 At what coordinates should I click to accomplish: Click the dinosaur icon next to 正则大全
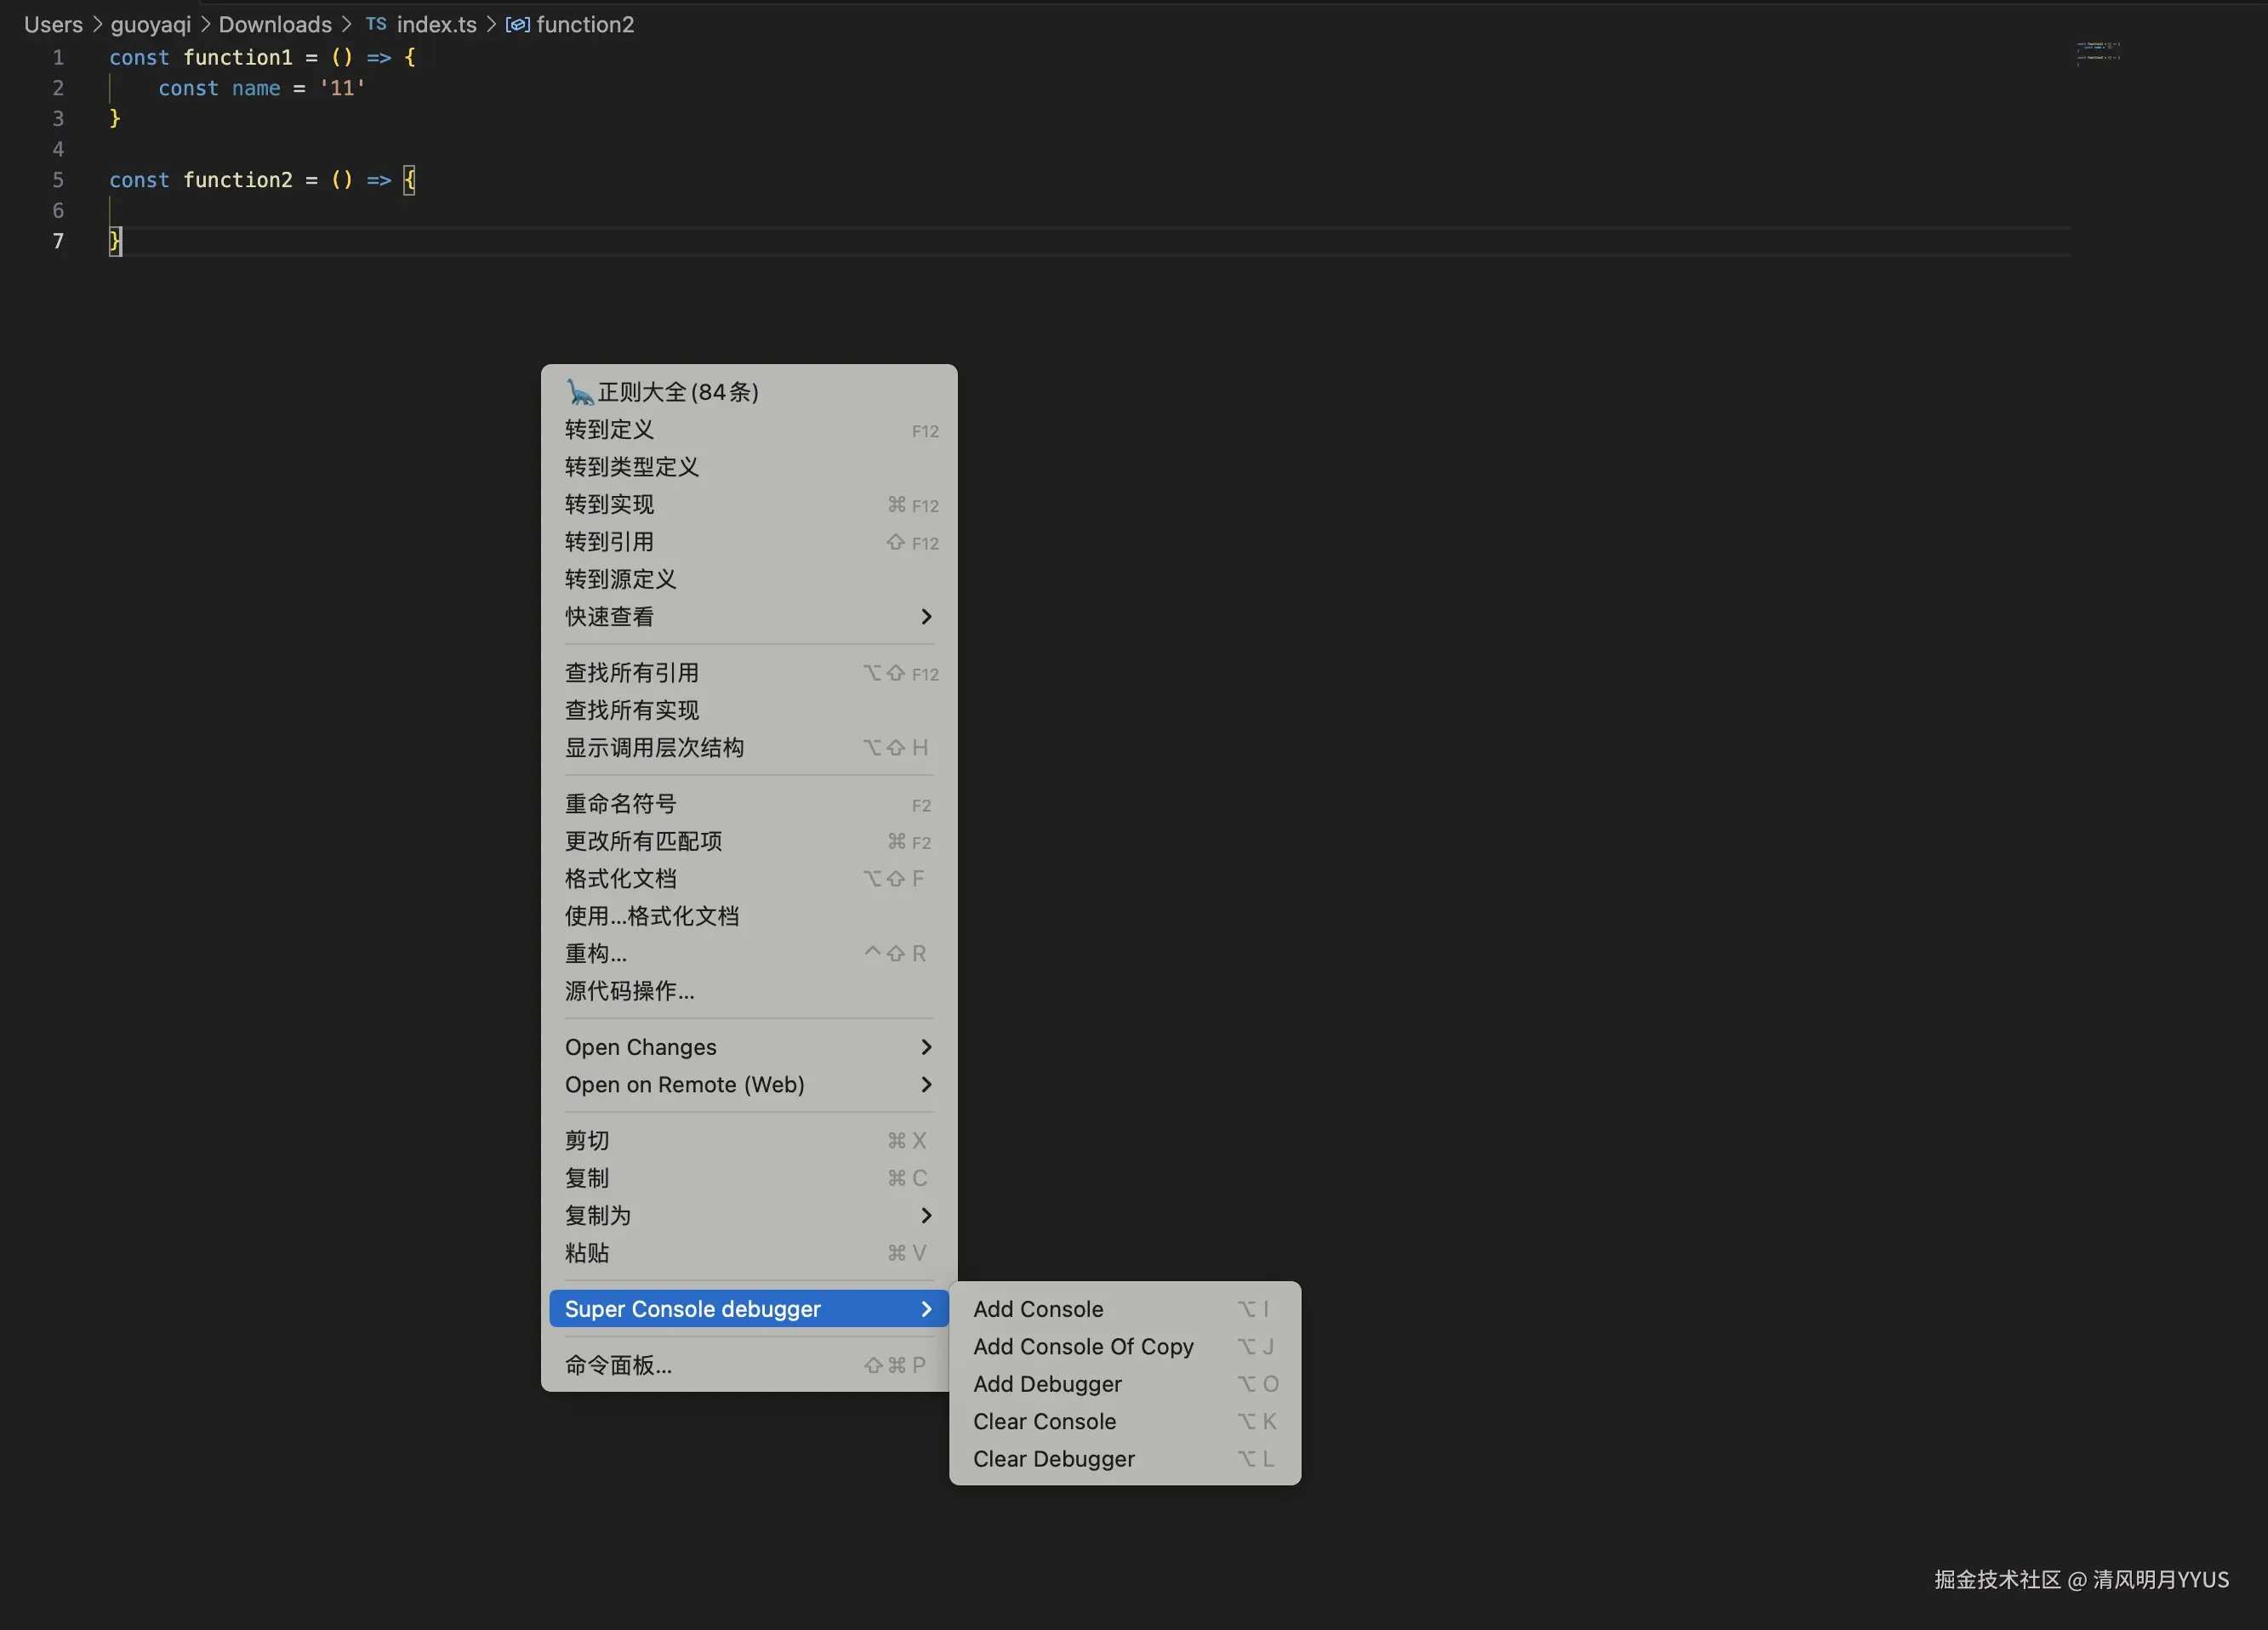(x=579, y=391)
